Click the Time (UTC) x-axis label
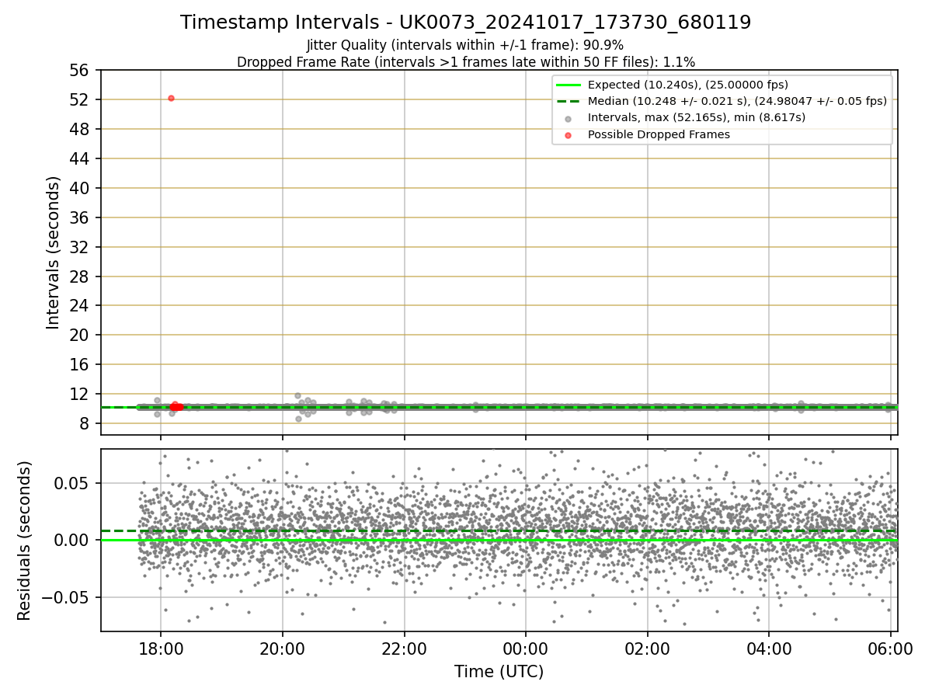 coord(499,672)
